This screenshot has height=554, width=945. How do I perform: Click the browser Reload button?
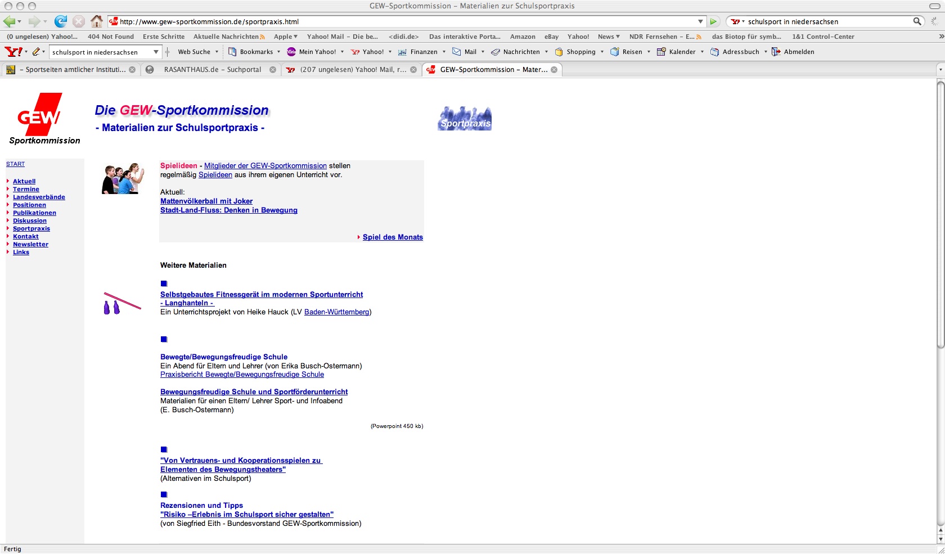(60, 21)
